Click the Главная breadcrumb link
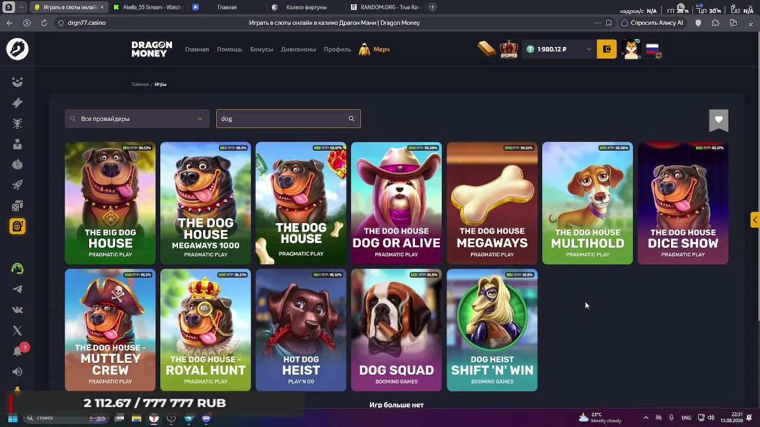Image resolution: width=760 pixels, height=427 pixels. [x=140, y=84]
